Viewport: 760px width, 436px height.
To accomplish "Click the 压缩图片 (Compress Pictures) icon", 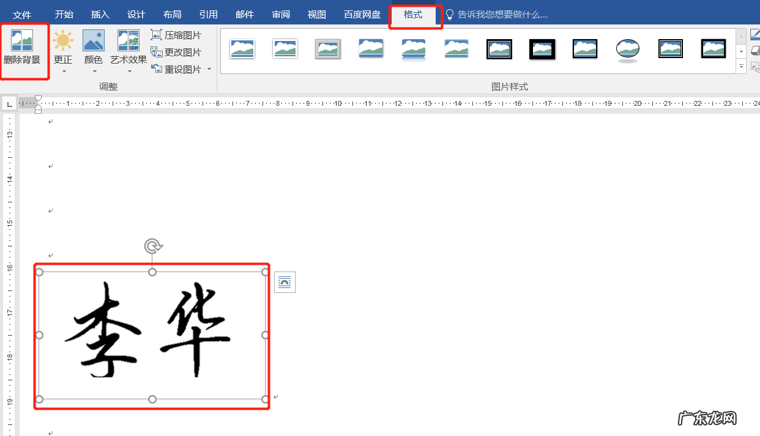I will tap(156, 35).
